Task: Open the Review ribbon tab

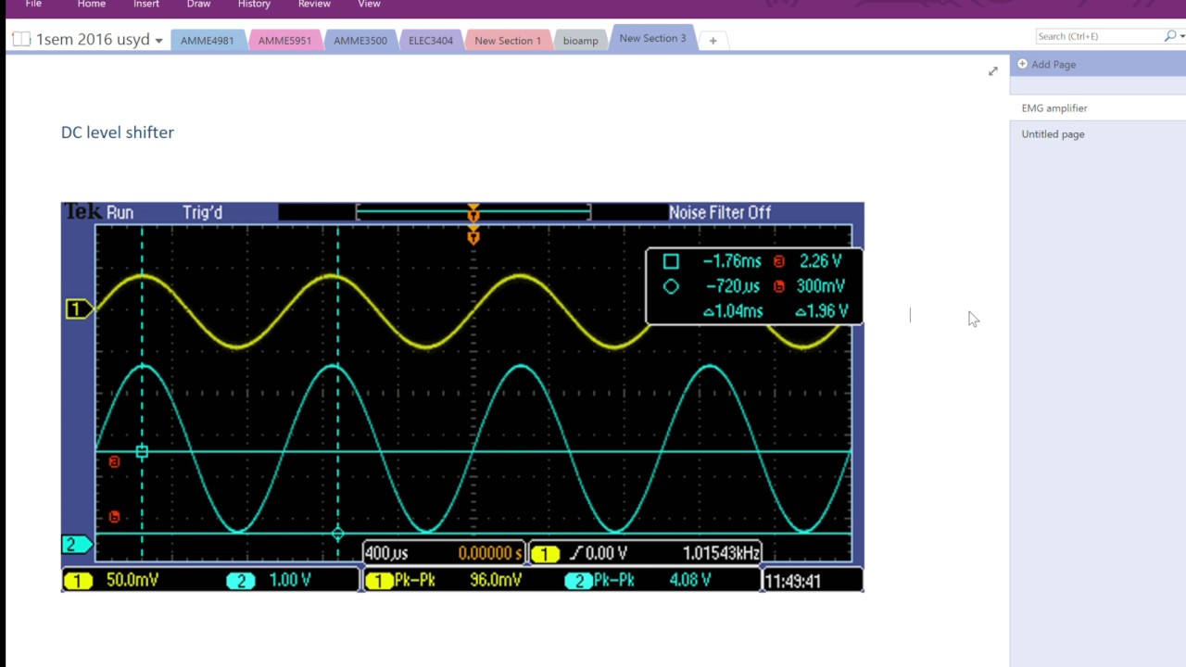Action: click(x=314, y=5)
